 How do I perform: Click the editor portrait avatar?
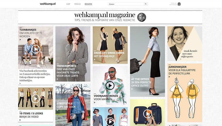(x=141, y=17)
